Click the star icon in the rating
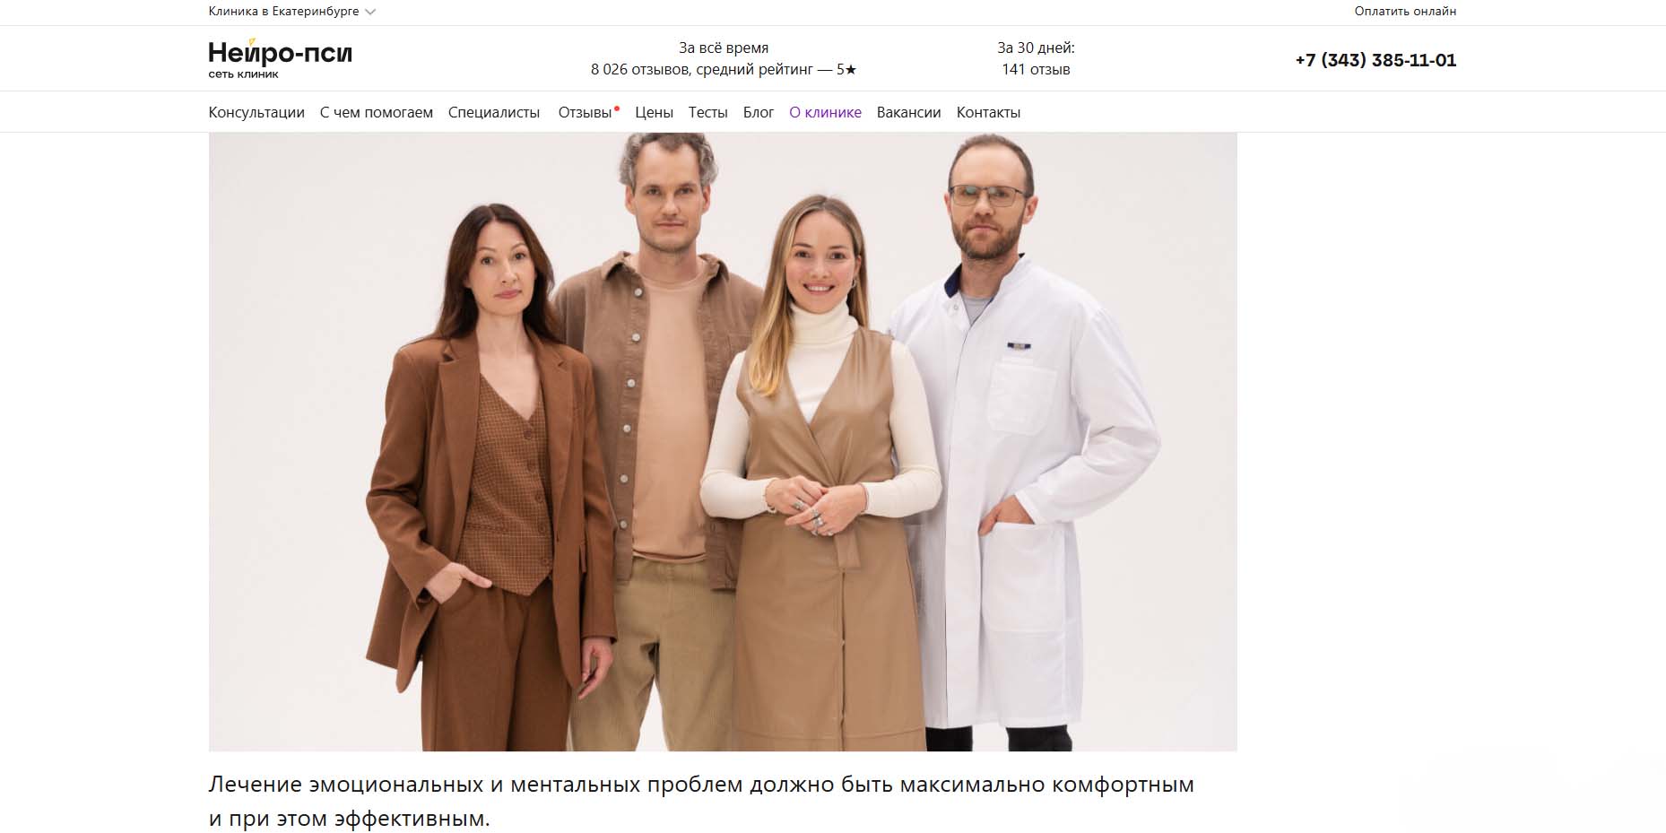1666x833 pixels. (851, 69)
